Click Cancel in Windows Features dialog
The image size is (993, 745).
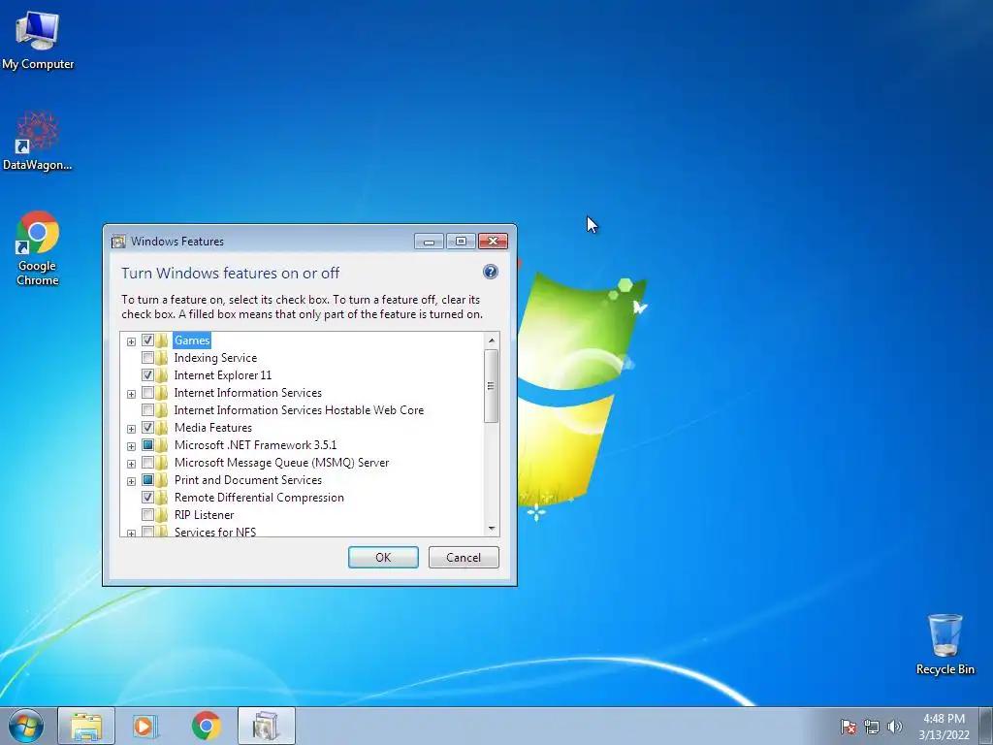click(464, 558)
